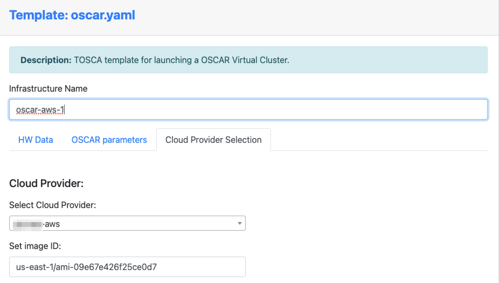Click the bold Description: word

click(46, 60)
